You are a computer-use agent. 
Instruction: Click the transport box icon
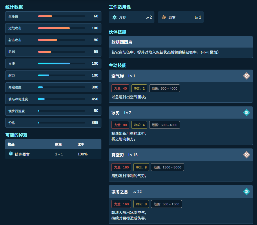pyautogui.click(x=164, y=17)
